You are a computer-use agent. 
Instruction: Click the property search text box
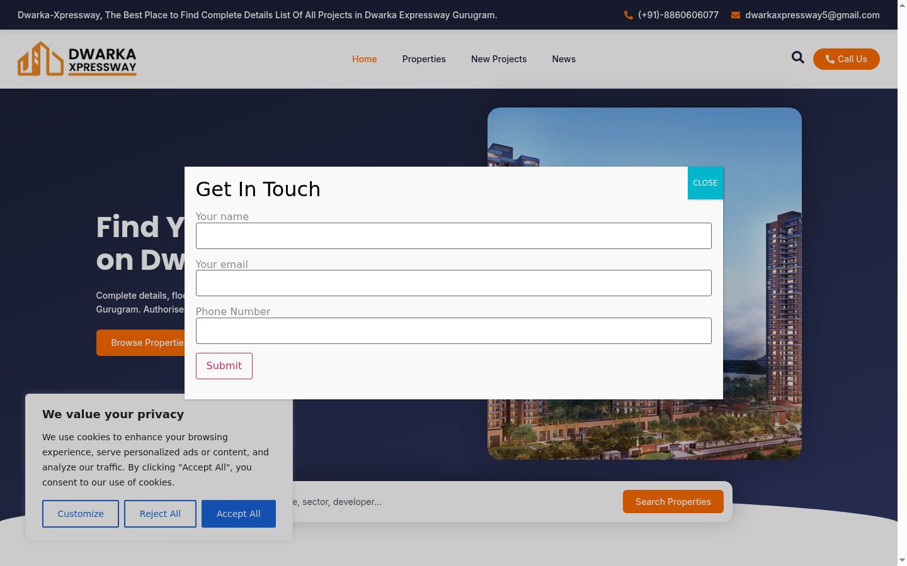pyautogui.click(x=453, y=502)
